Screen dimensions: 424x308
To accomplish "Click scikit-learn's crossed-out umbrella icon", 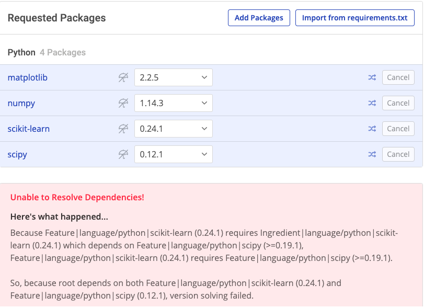I will click(123, 129).
